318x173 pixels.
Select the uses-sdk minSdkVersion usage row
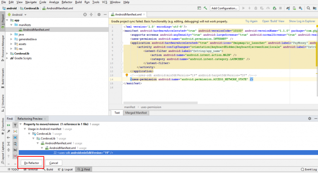(83, 153)
